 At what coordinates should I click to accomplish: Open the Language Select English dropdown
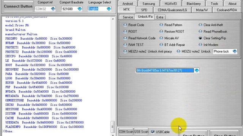point(109,9)
